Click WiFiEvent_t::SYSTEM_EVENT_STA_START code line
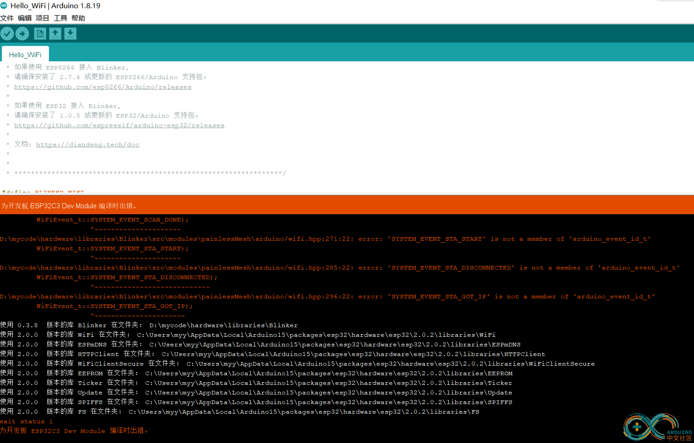 [x=112, y=249]
